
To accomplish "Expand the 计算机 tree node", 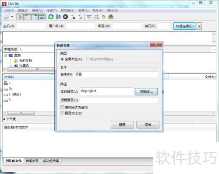I will 11,66.
